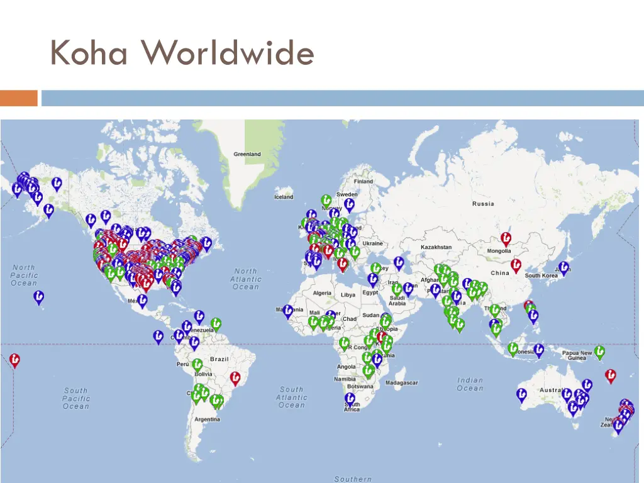Open the red Koha marker in southern Brazil

click(x=234, y=377)
